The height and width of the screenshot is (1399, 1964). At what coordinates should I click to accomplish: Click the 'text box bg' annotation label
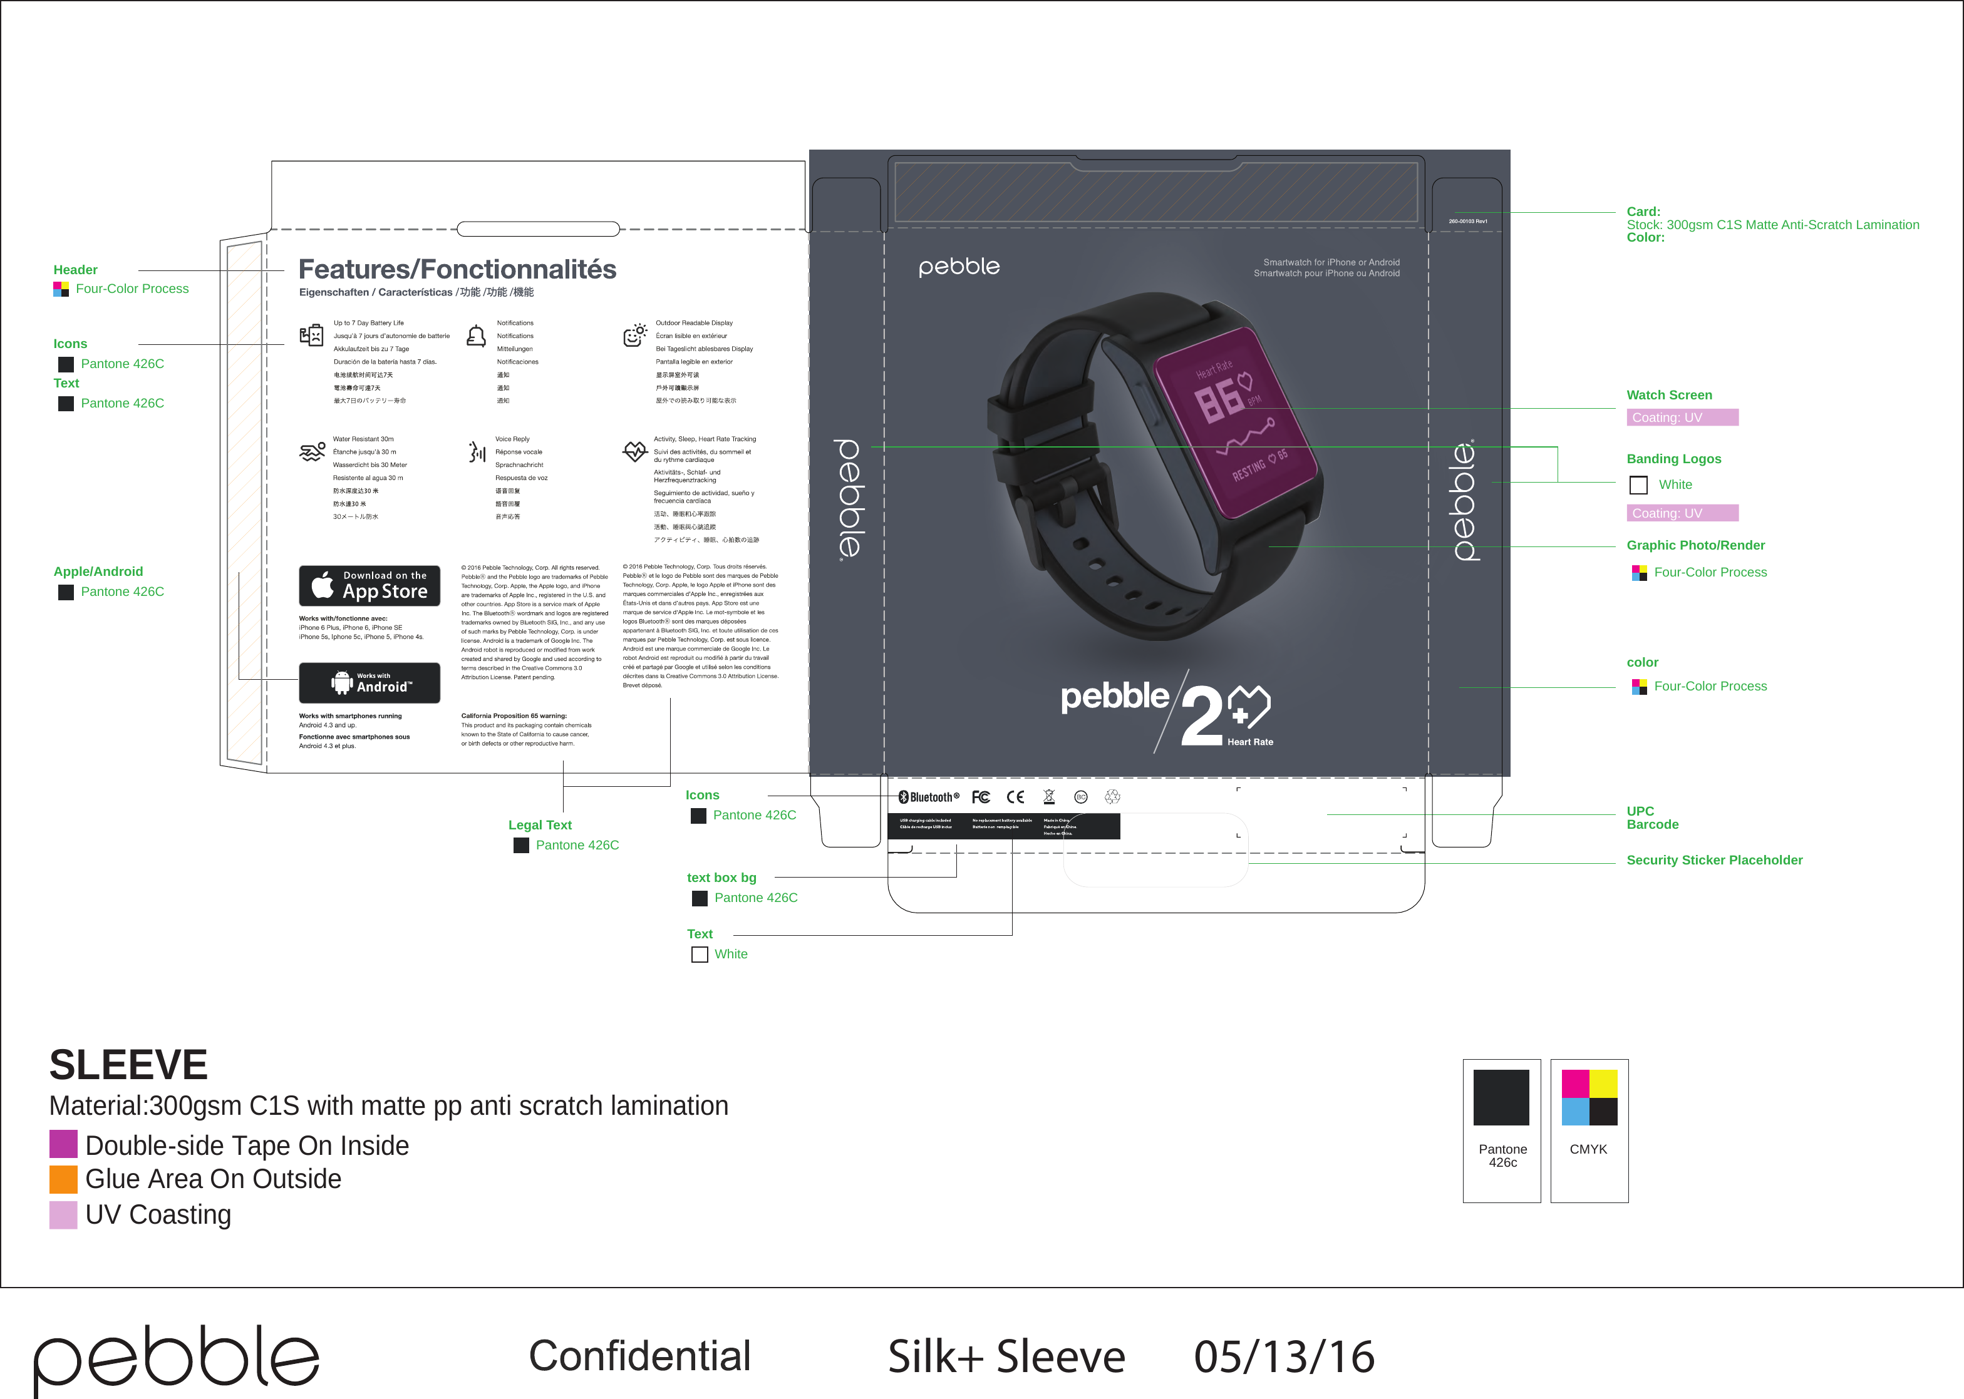[721, 878]
